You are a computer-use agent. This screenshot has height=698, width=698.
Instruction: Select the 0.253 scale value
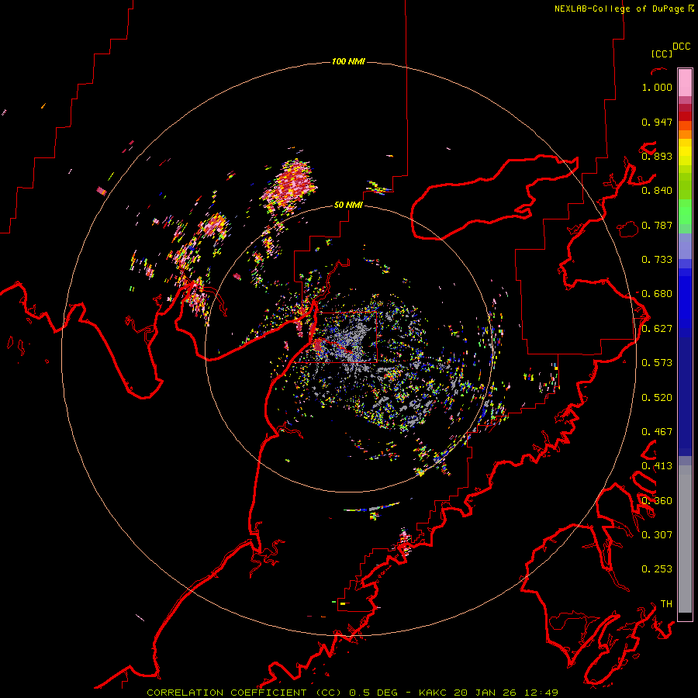click(657, 569)
